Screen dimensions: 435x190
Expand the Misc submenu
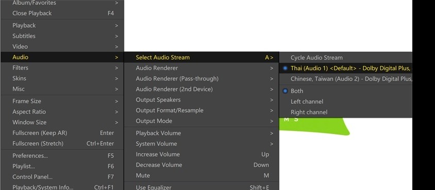tap(62, 89)
